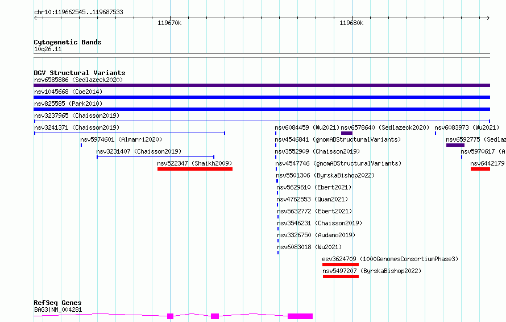Click the nsv6585886 (Sedlazeck2020) variant label

[78, 80]
